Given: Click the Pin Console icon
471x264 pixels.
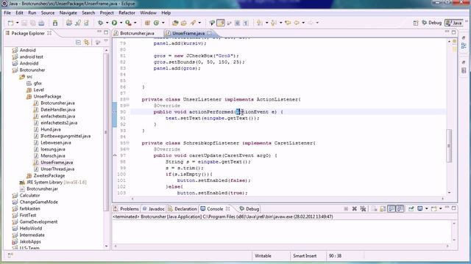Looking at the screenshot, I should click(411, 208).
